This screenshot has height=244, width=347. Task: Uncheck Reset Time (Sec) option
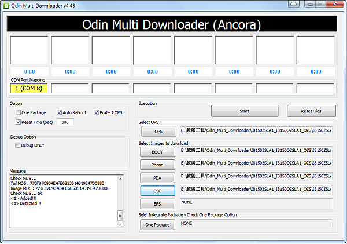(x=18, y=122)
